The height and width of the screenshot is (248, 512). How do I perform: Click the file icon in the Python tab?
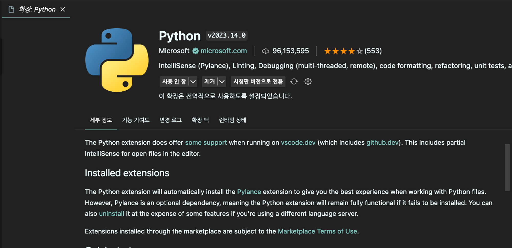click(11, 9)
